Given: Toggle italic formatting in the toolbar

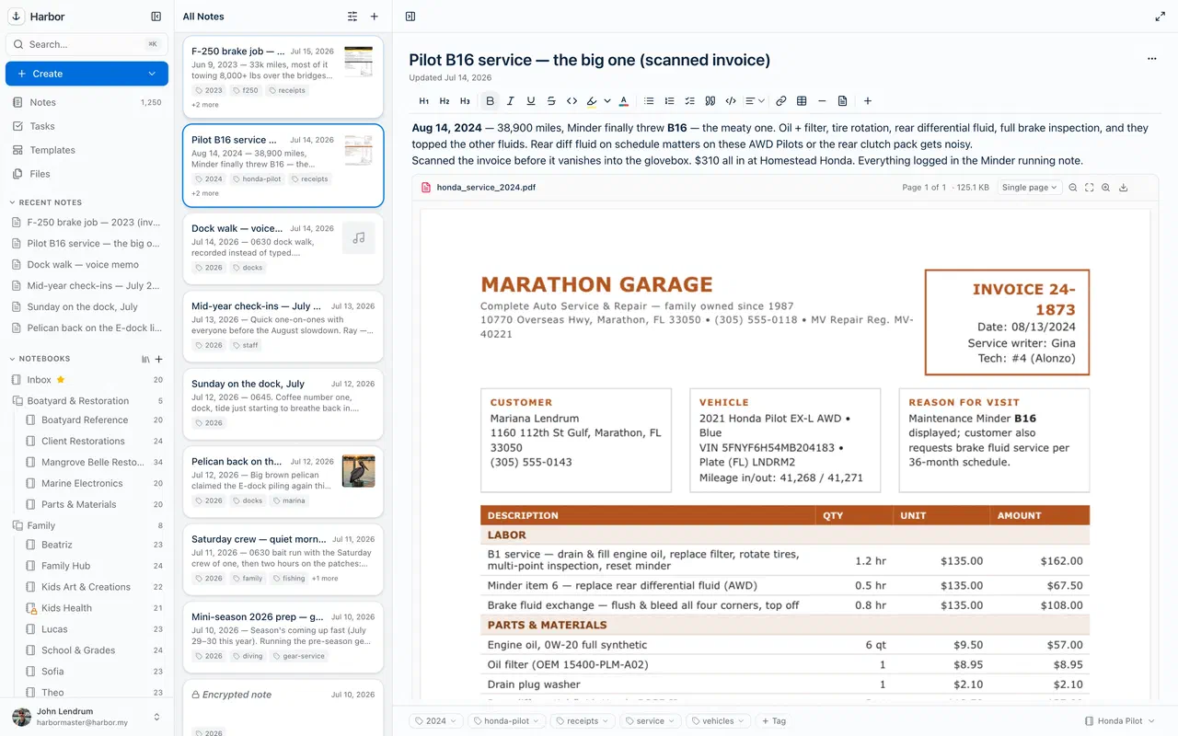Looking at the screenshot, I should [511, 101].
